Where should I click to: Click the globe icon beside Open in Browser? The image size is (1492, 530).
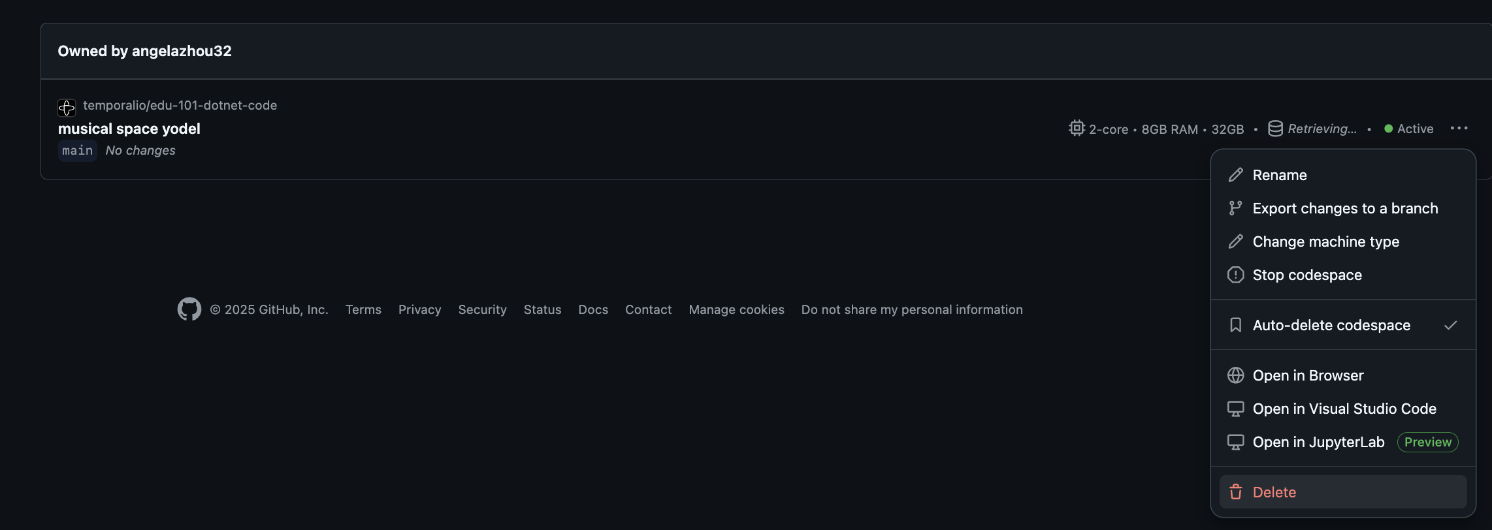coord(1235,375)
